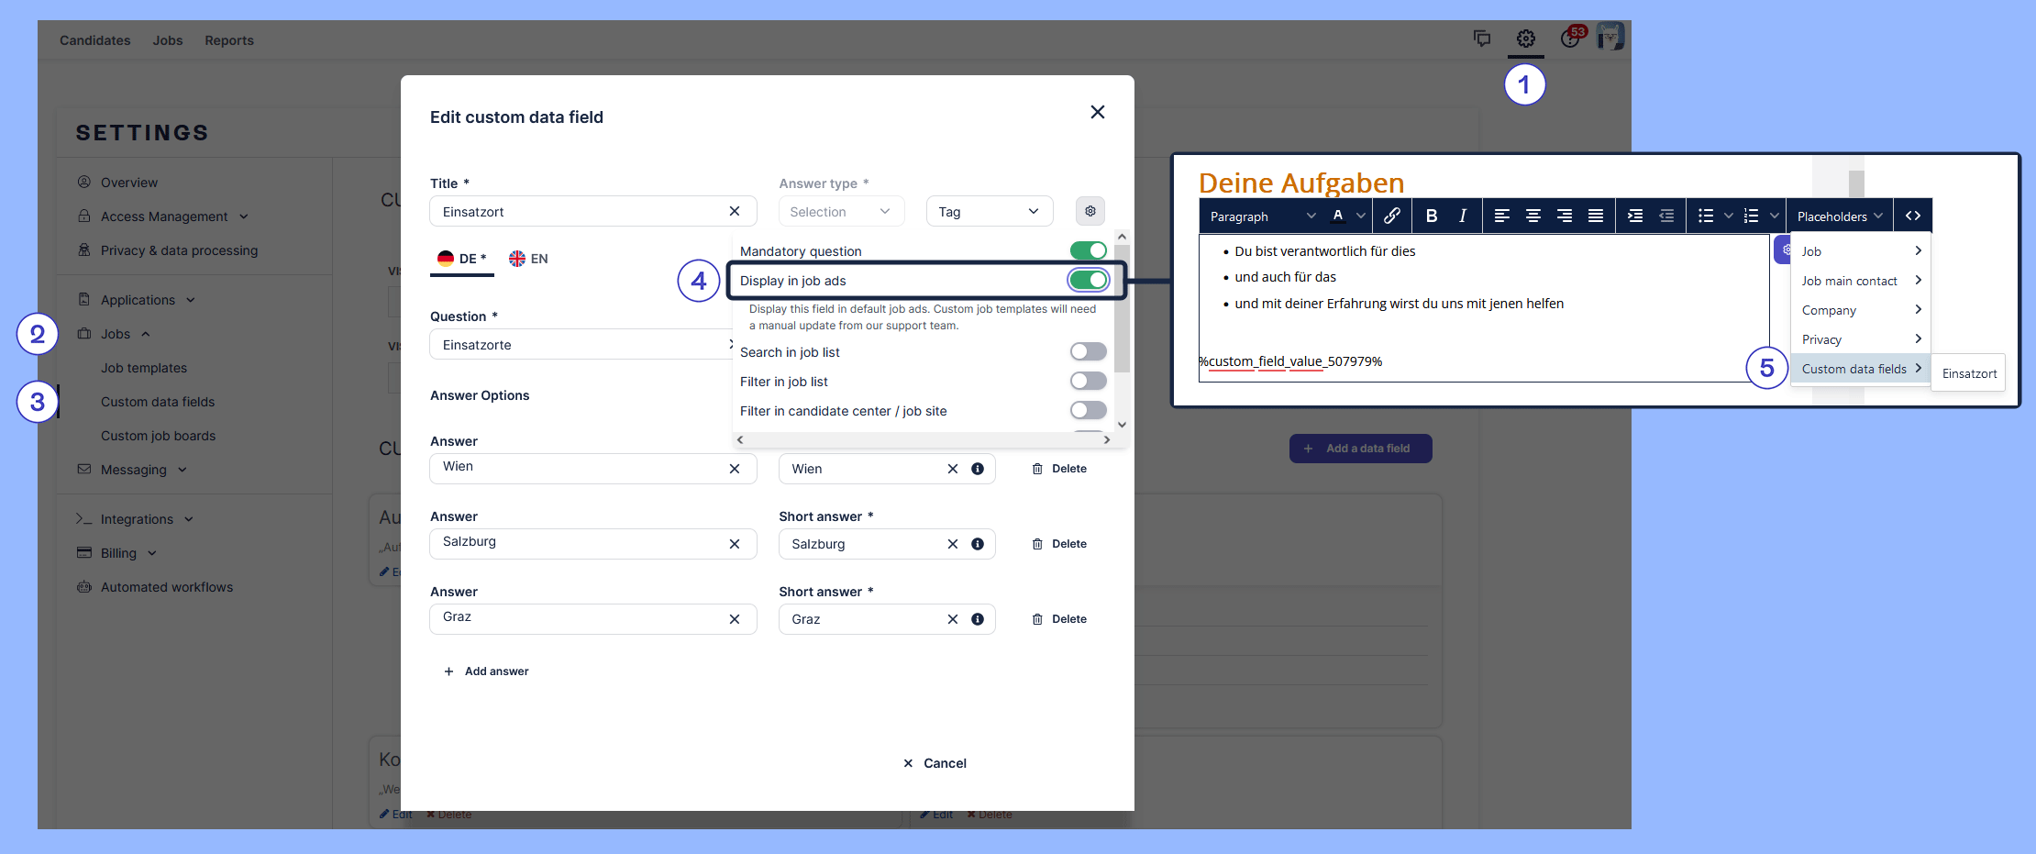Apply italic formatting in the editor
Viewport: 2036px width, 854px height.
click(x=1463, y=215)
